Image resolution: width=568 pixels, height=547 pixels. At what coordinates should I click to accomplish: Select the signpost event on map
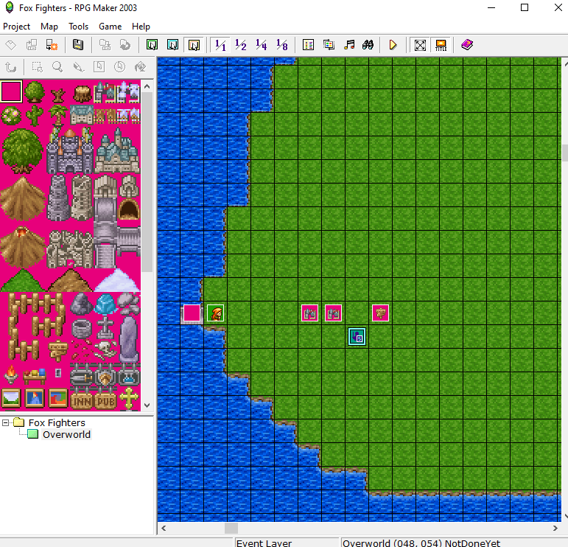380,313
